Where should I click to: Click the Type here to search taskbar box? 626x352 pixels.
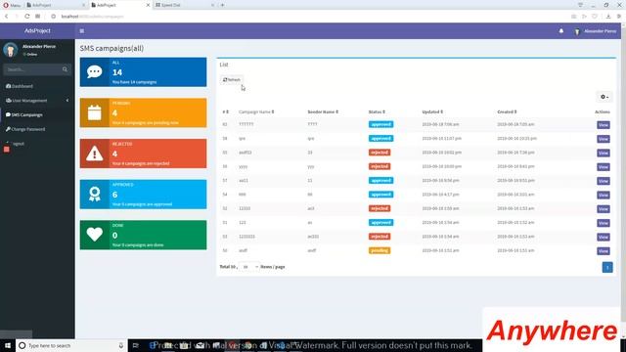pyautogui.click(x=71, y=345)
